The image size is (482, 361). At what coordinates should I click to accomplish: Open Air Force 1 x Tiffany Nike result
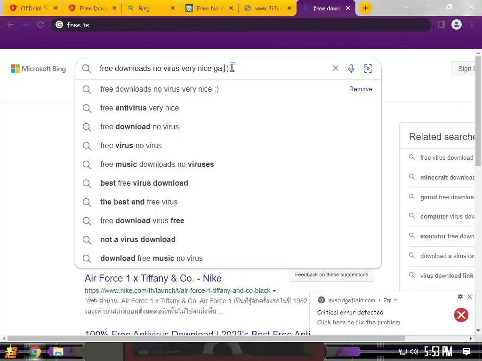click(153, 278)
